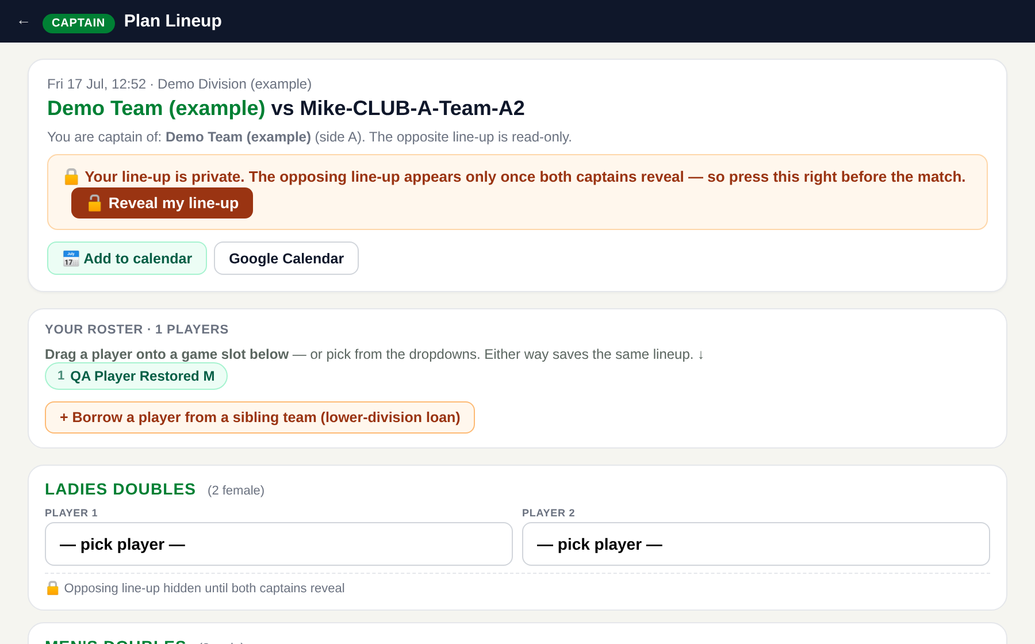Click the Add to calendar button

click(x=127, y=258)
